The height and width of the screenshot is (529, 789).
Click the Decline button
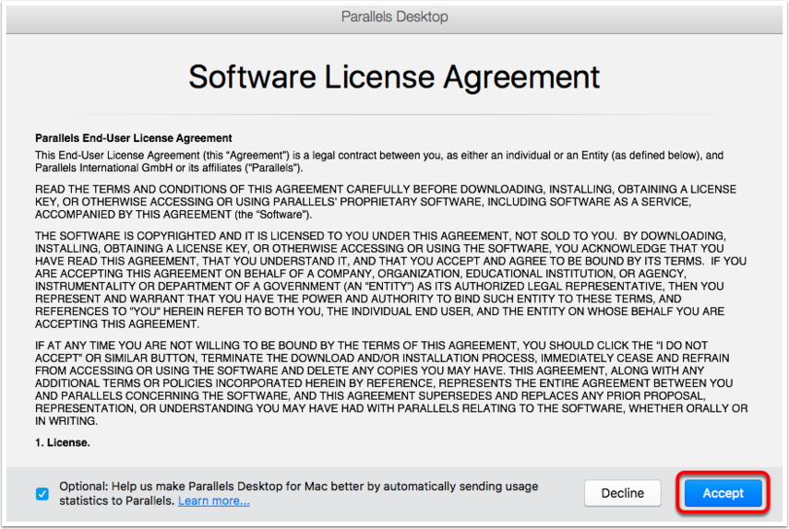tap(623, 493)
